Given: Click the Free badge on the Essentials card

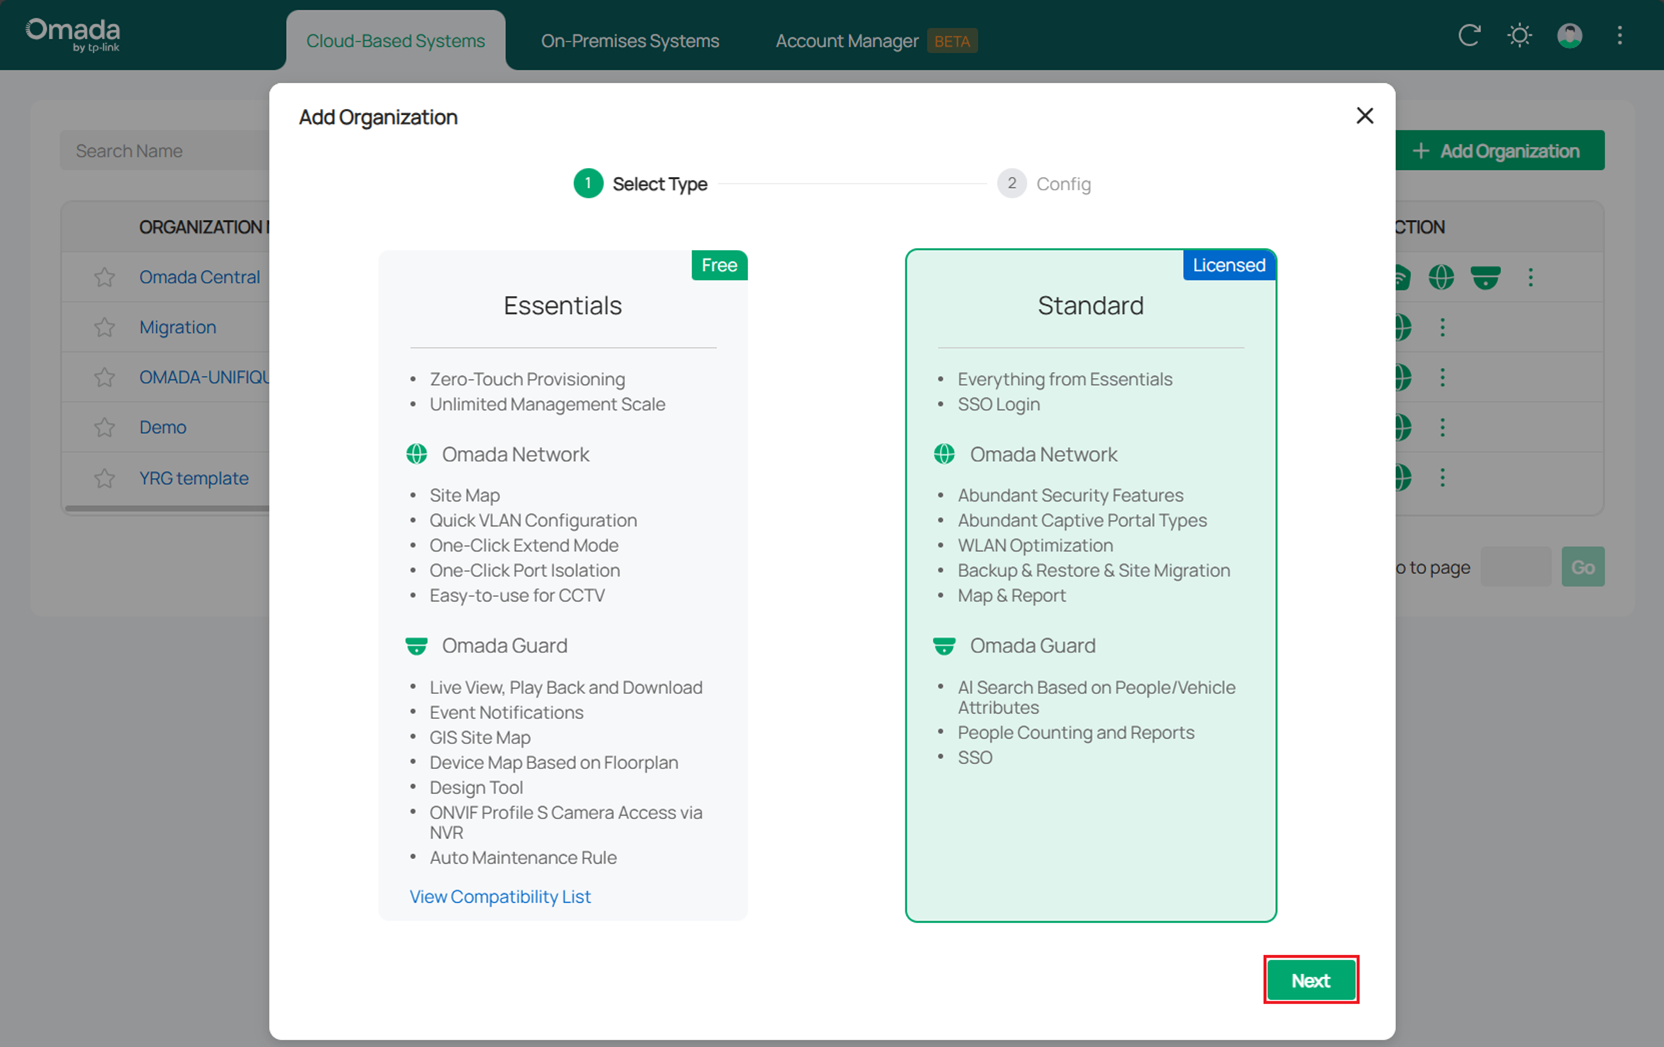Looking at the screenshot, I should (x=719, y=265).
